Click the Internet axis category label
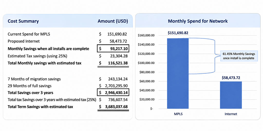The height and width of the screenshot is (131, 263). pyautogui.click(x=231, y=114)
